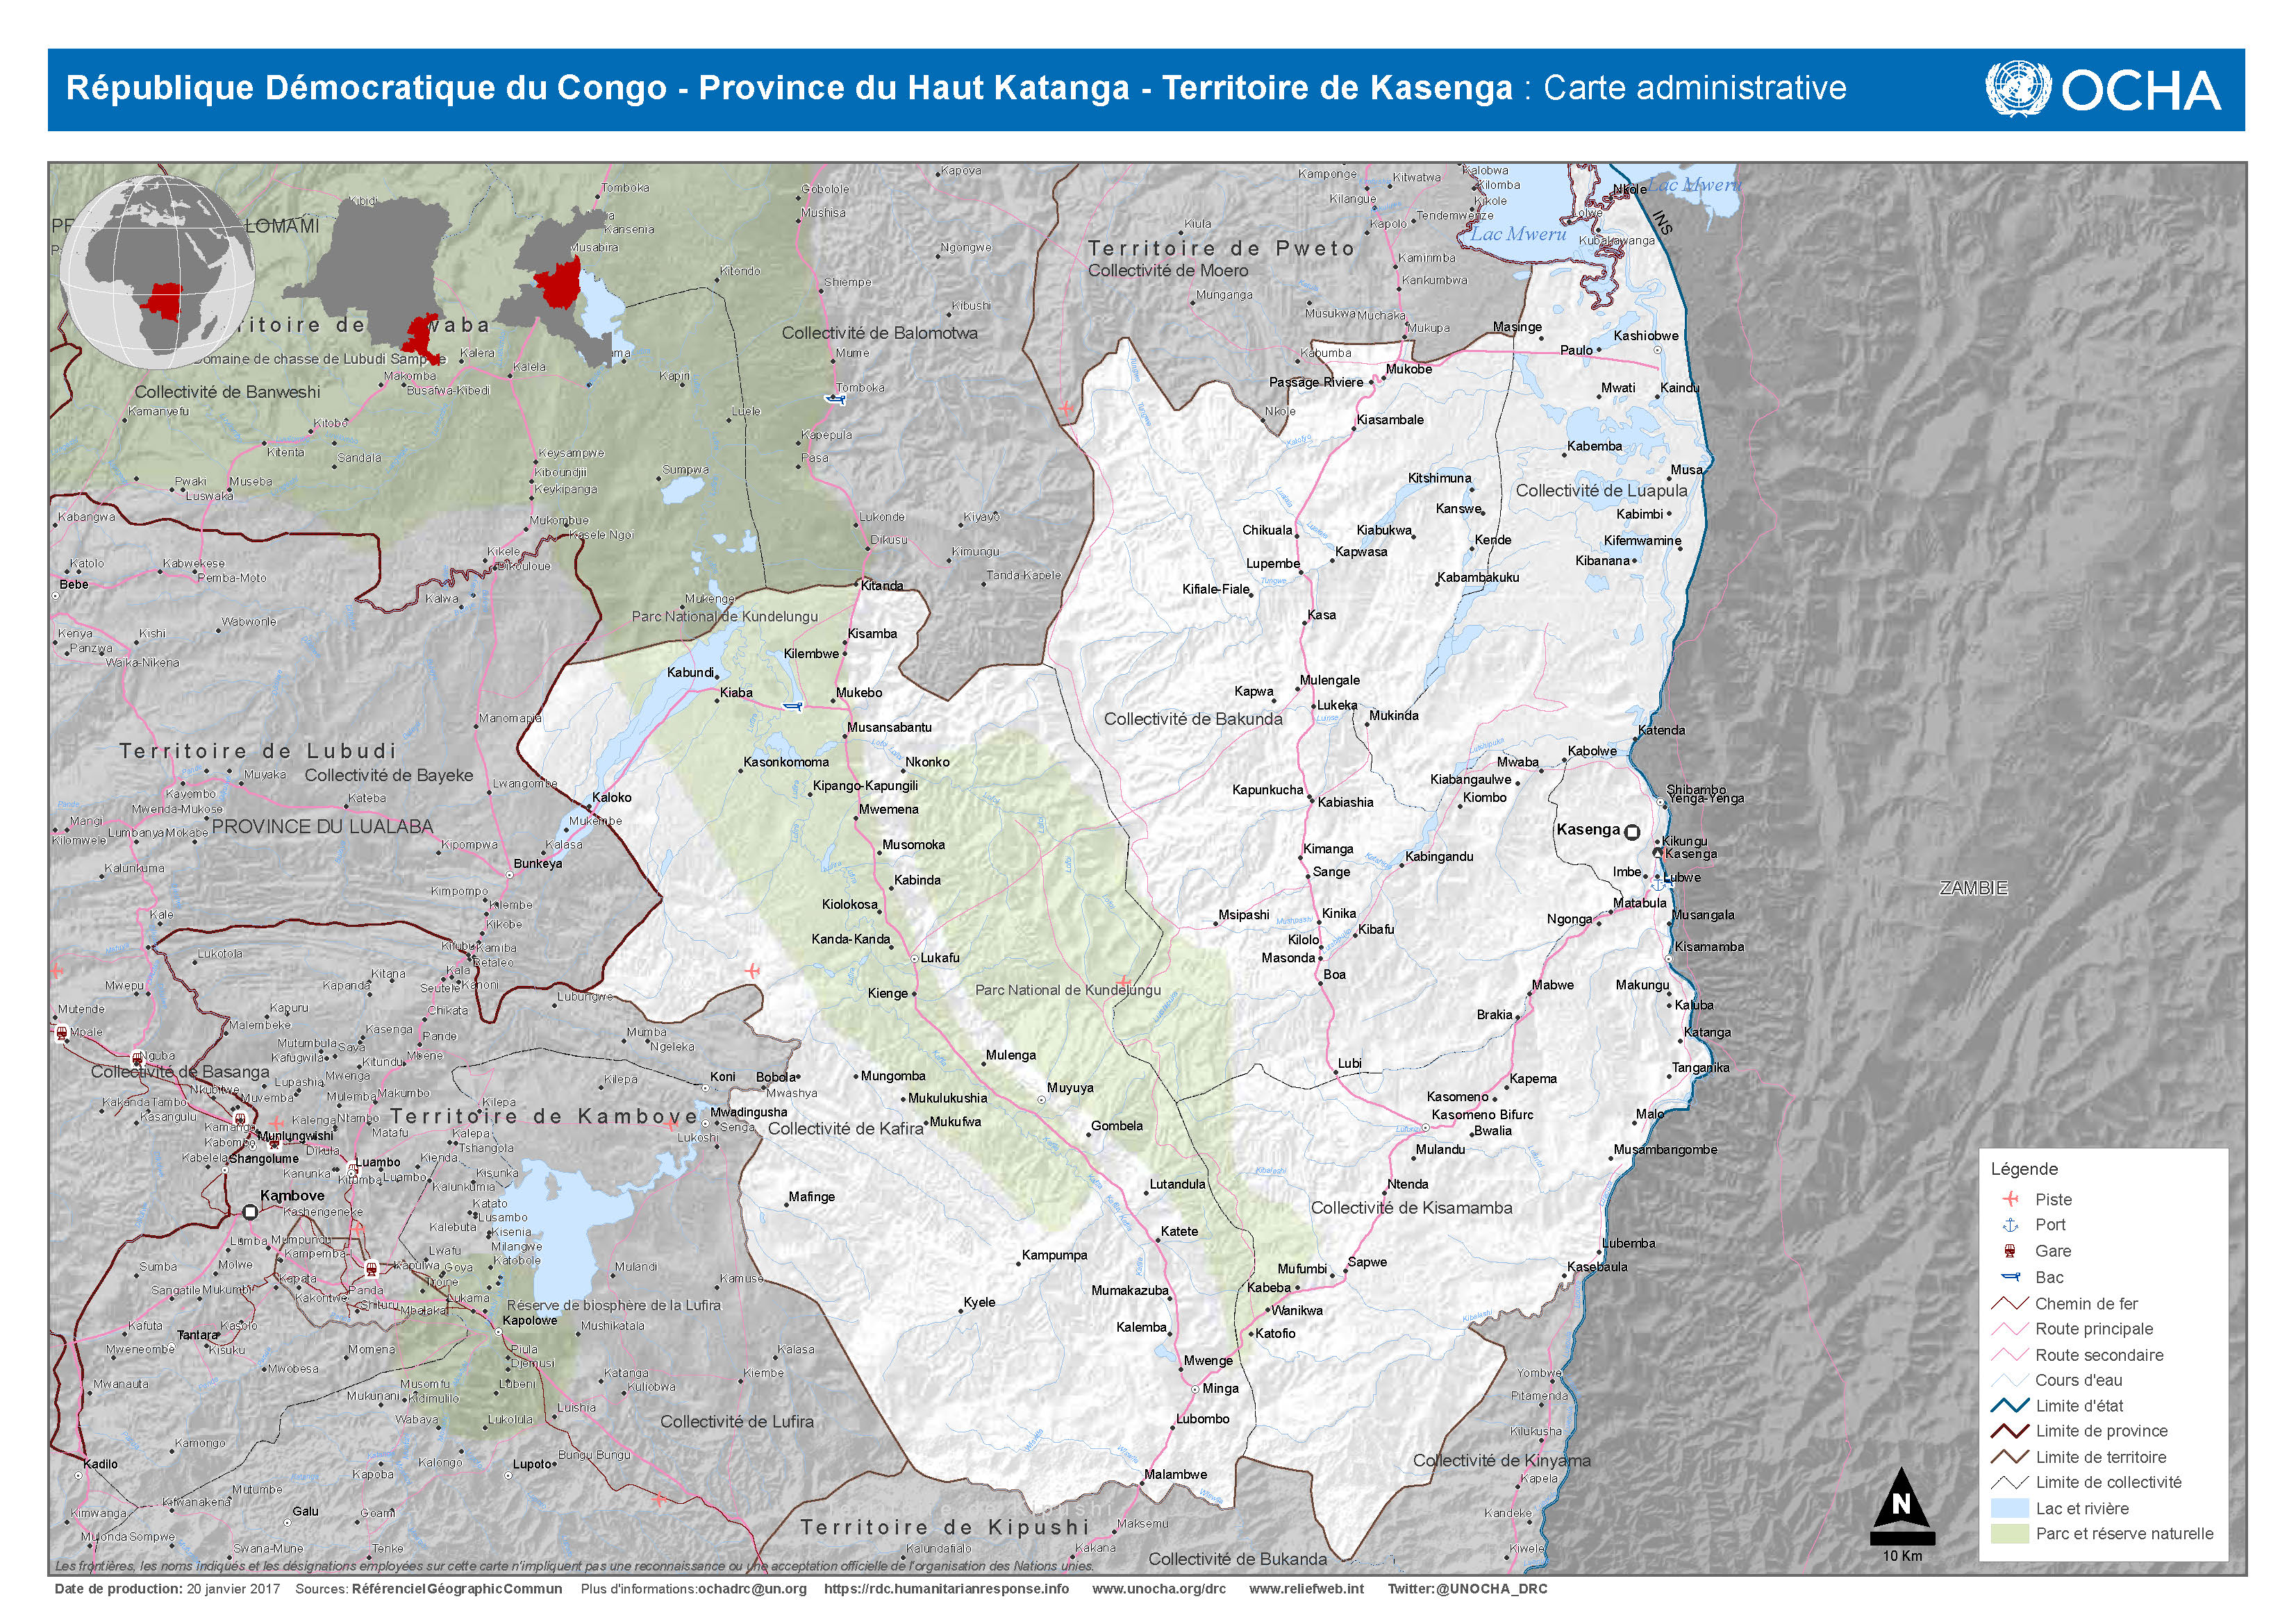Open the www.unocha.org/drc link

[x=1158, y=1589]
